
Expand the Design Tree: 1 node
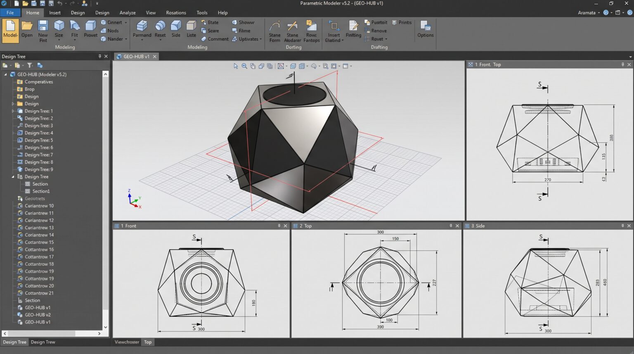13,111
